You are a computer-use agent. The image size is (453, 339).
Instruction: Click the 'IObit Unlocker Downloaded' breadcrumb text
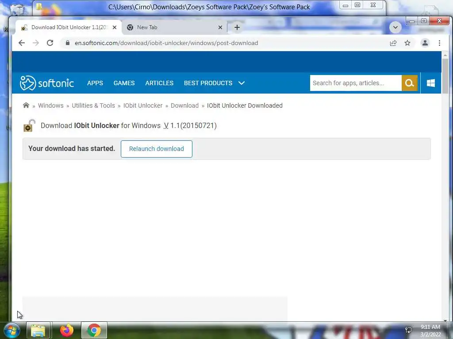point(245,105)
